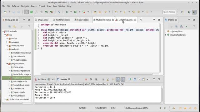The image size is (200, 112).
Task: Expand the basics package
Action: [7, 38]
